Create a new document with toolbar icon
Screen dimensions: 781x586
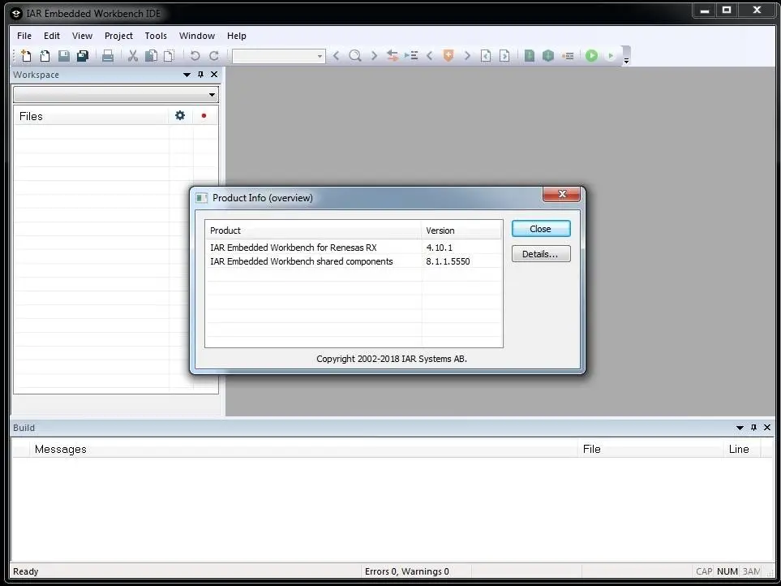[x=26, y=56]
